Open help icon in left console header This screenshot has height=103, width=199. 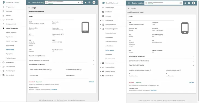click(89, 2)
